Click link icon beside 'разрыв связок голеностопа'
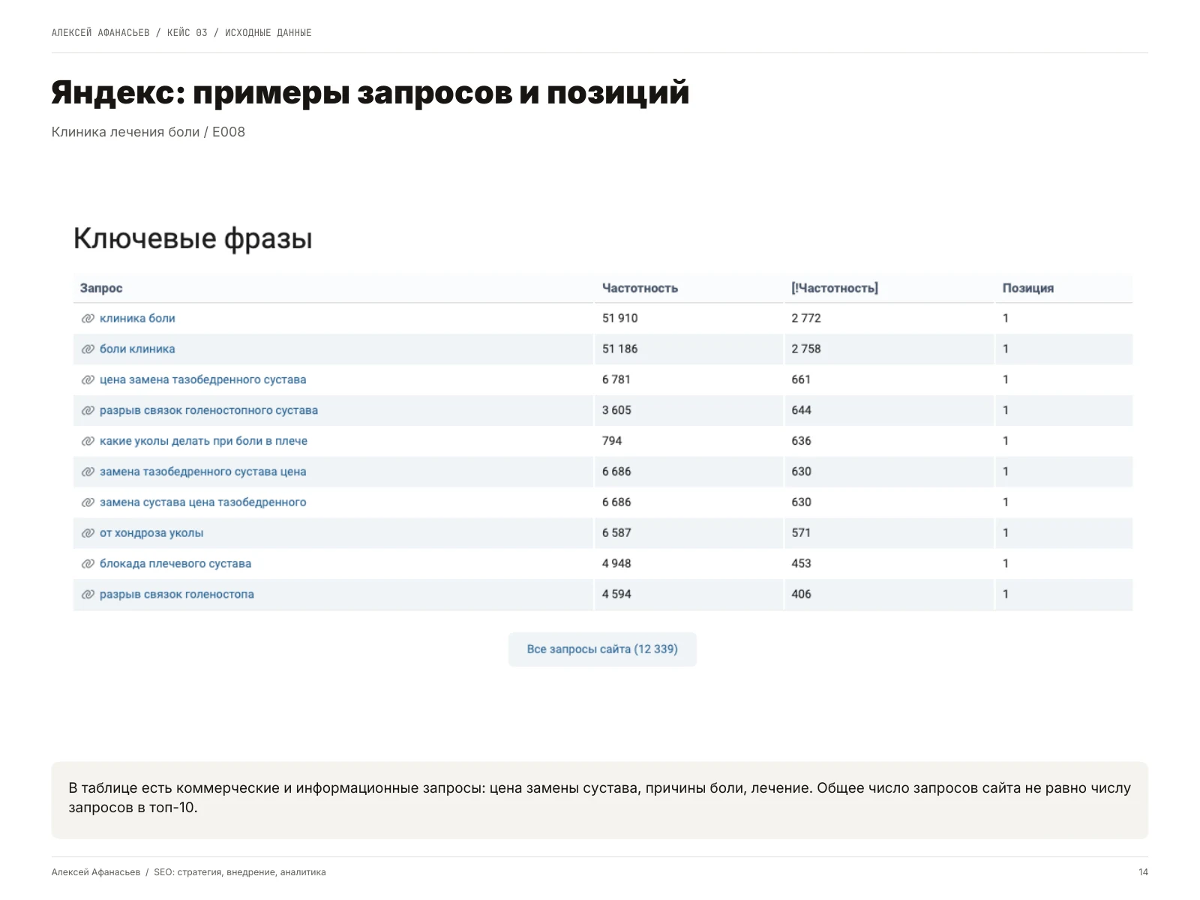Image resolution: width=1200 pixels, height=900 pixels. (88, 595)
